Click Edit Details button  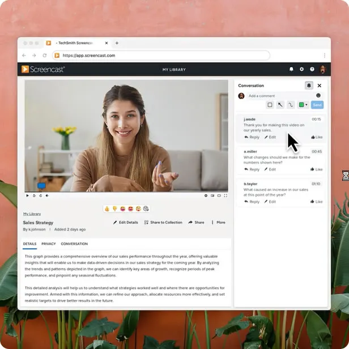126,222
